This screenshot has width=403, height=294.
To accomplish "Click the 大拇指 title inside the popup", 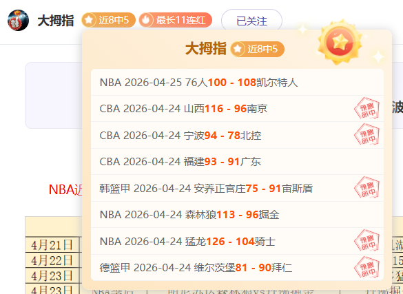I will tap(206, 49).
